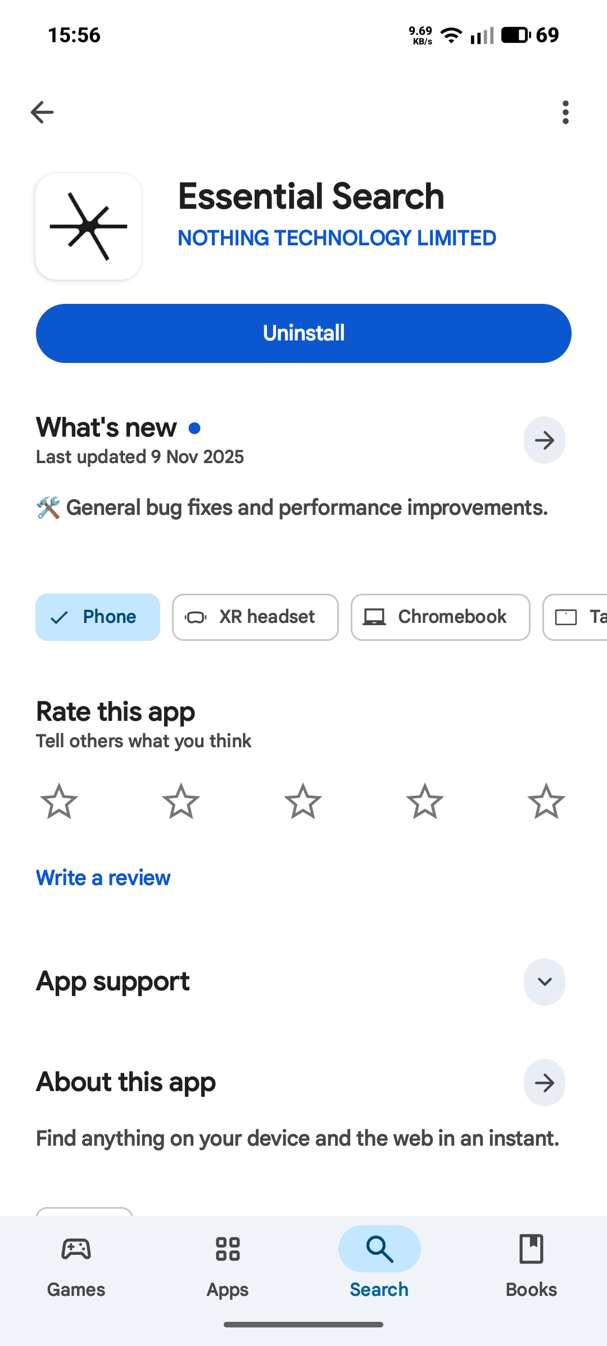The width and height of the screenshot is (607, 1346).
Task: Tap the back arrow icon
Action: [x=42, y=113]
